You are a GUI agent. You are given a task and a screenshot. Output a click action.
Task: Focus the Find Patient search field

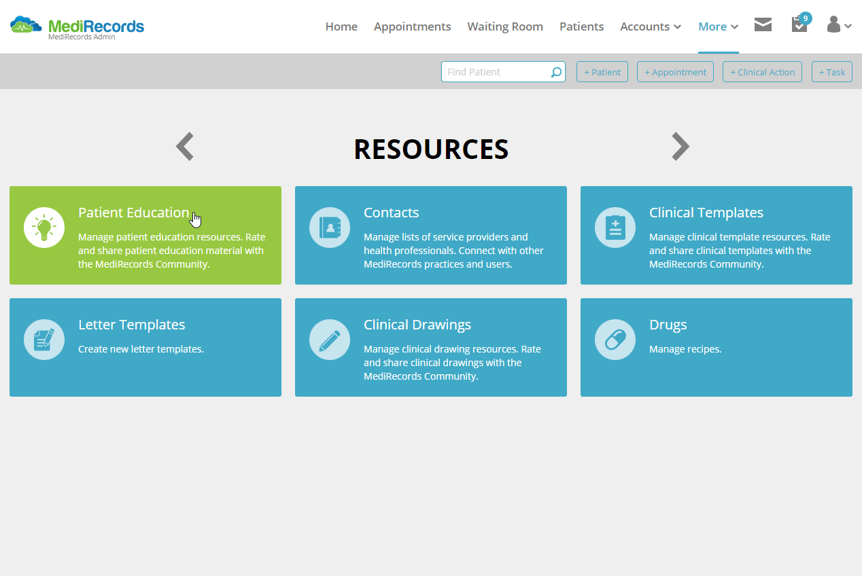[x=503, y=72]
